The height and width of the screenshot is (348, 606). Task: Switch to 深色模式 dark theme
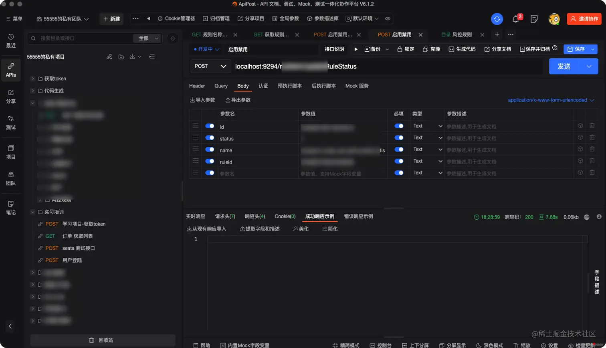493,345
